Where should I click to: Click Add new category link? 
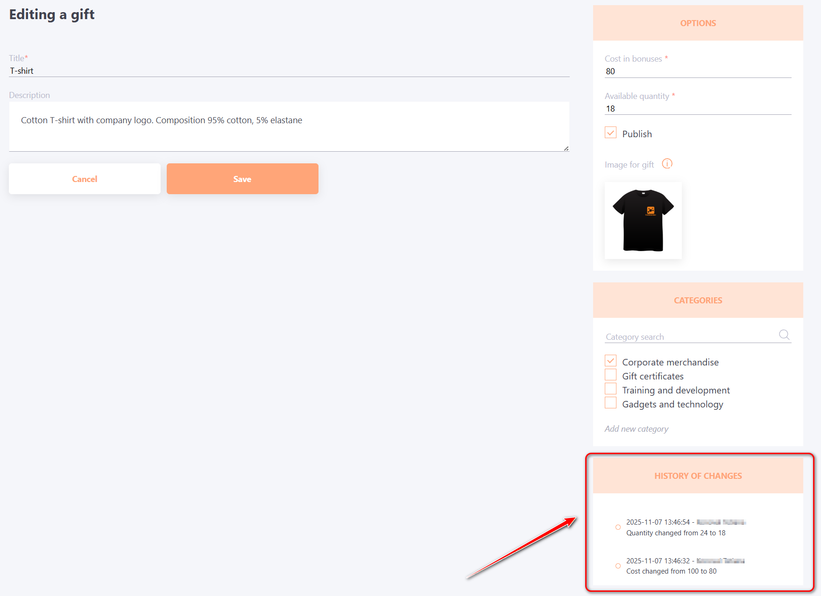coord(636,429)
